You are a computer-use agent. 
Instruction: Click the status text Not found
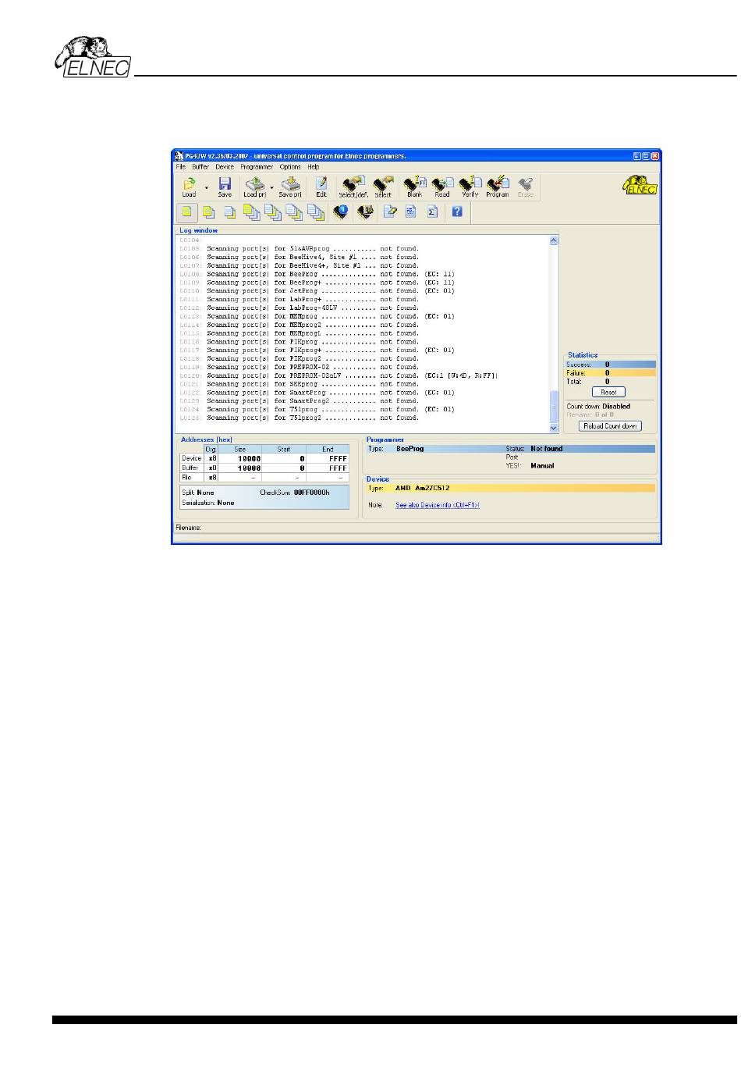546,449
